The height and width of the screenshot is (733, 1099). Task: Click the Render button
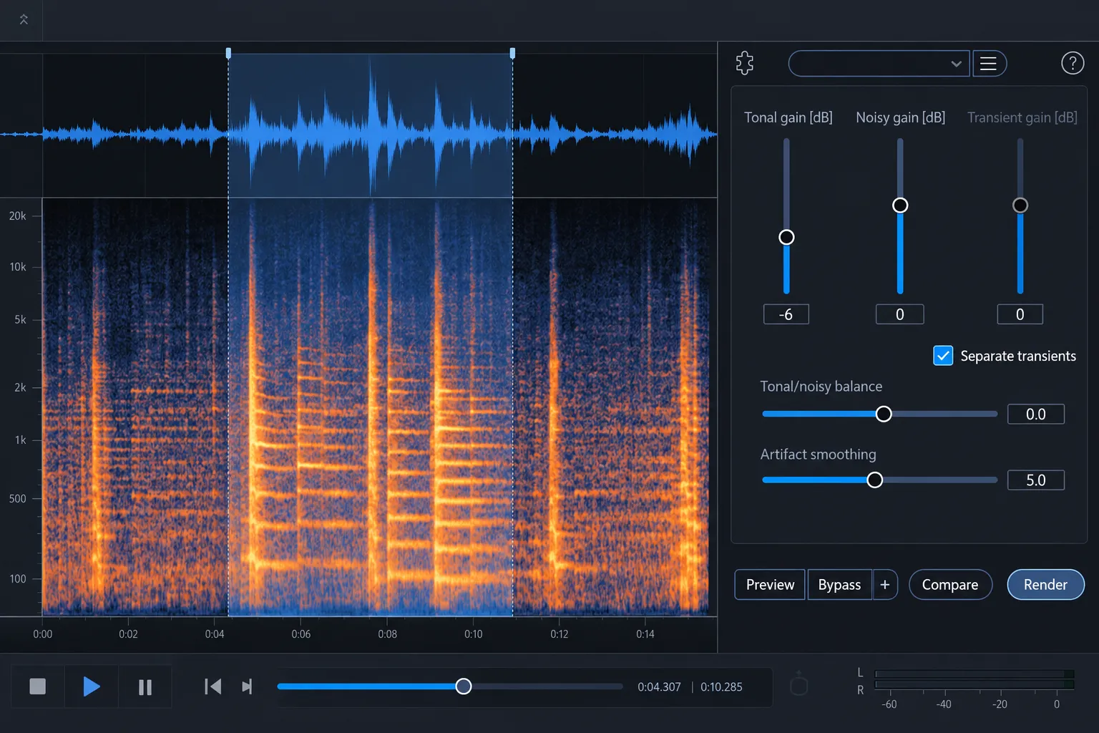[1045, 585]
